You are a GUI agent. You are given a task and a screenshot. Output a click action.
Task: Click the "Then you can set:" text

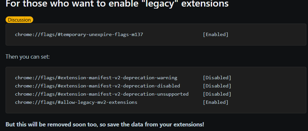pyautogui.click(x=27, y=57)
